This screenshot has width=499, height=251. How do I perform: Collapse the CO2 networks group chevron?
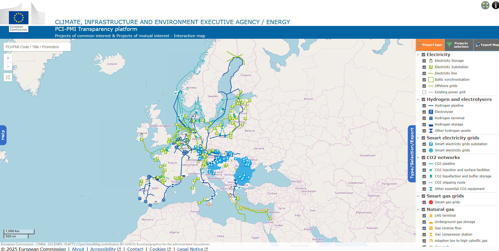[x=418, y=157]
